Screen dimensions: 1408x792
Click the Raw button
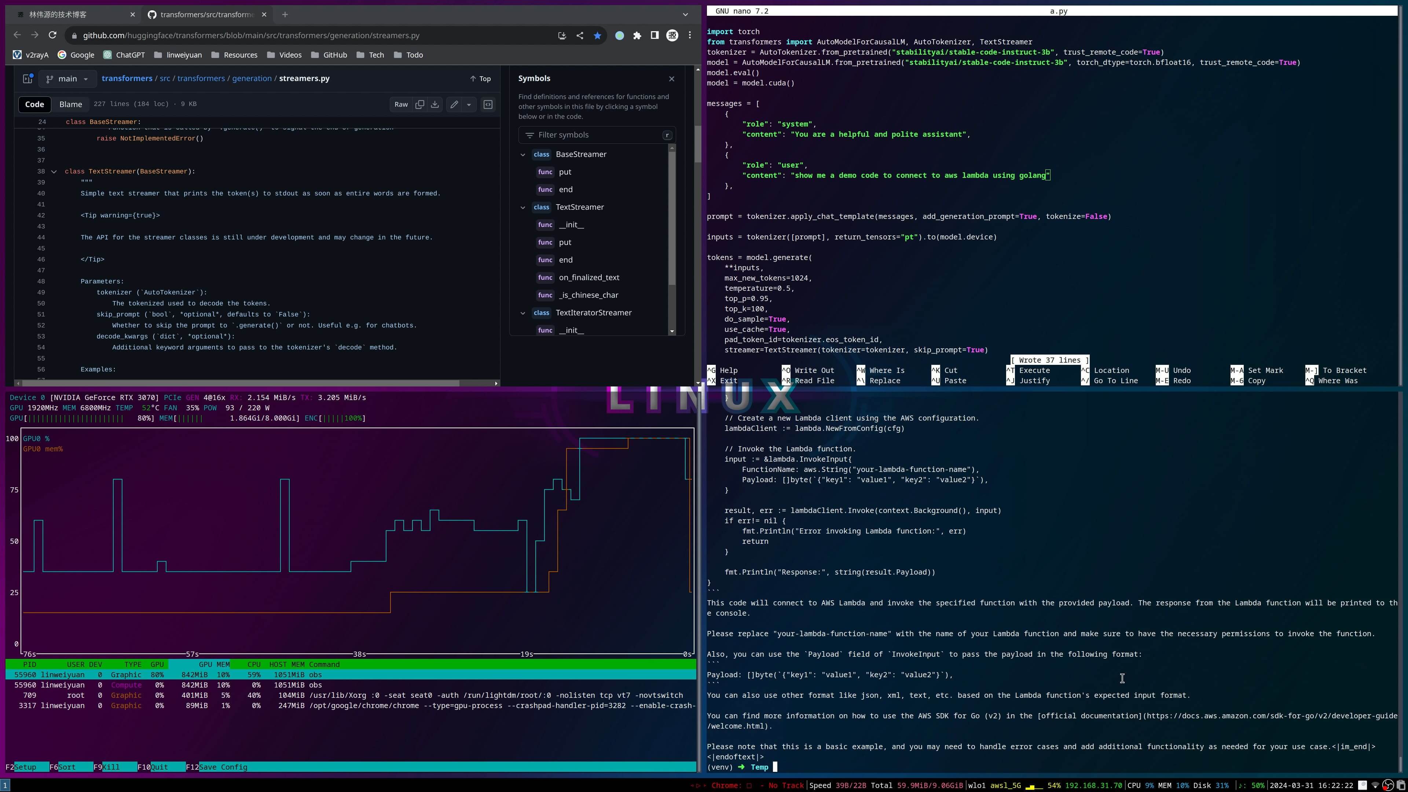[x=401, y=104]
